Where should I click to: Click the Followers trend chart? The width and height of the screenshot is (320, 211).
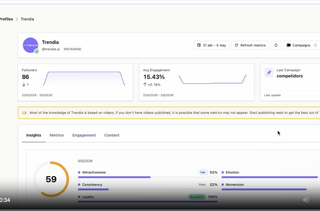click(x=84, y=78)
